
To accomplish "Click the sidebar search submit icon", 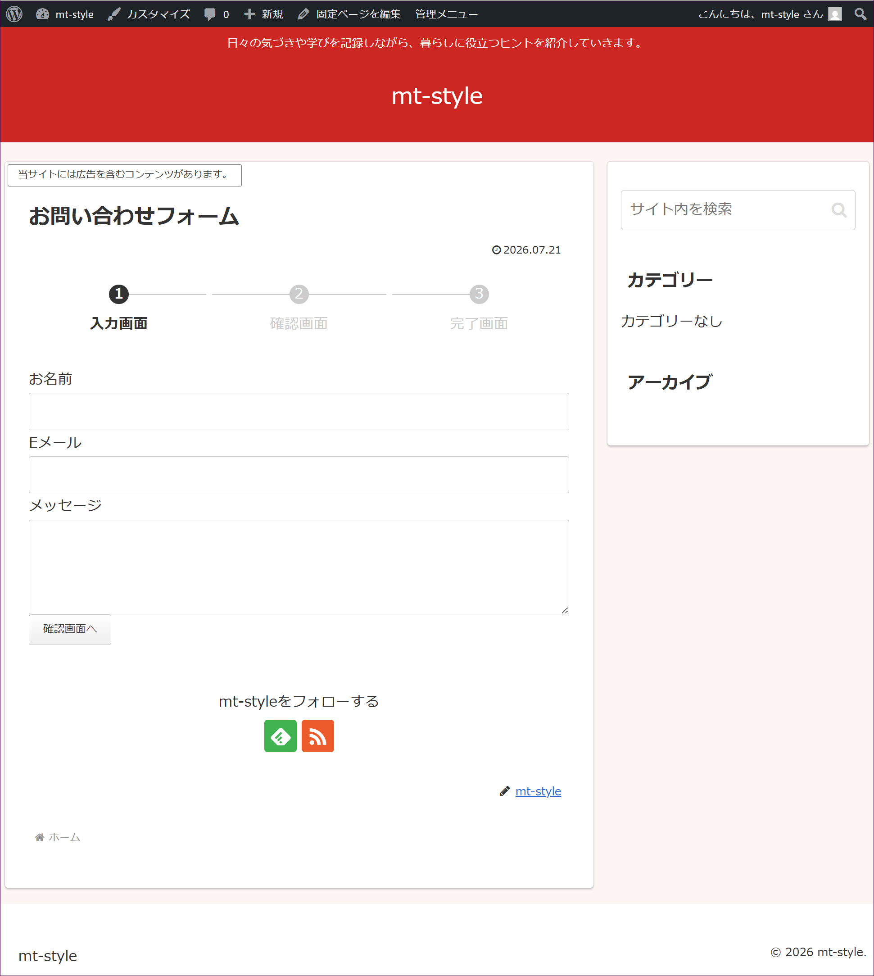I will click(x=839, y=210).
